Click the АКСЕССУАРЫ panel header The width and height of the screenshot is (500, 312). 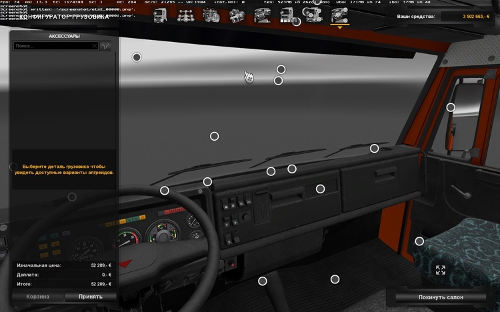[64, 36]
